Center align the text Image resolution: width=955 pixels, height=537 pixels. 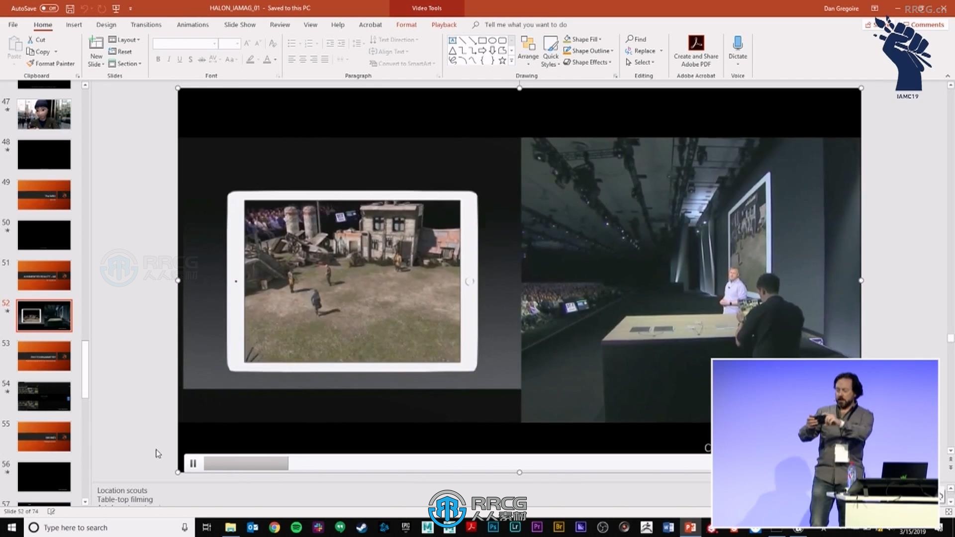point(303,59)
